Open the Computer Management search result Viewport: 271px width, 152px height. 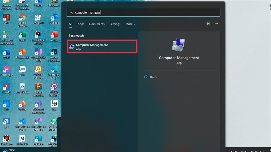point(102,47)
